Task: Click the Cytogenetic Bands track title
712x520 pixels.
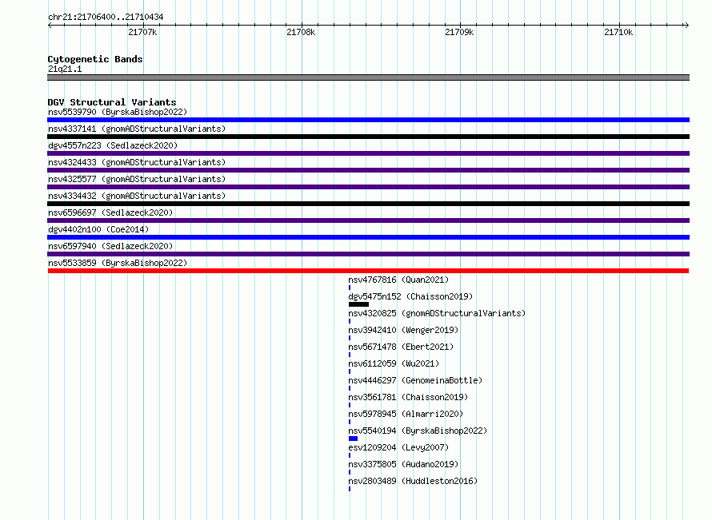Action: click(x=95, y=59)
